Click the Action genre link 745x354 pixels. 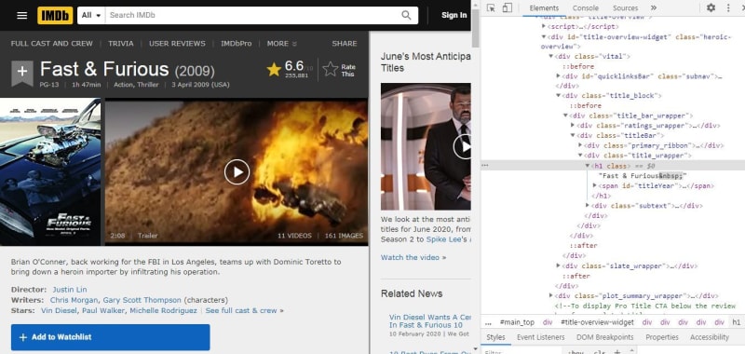(x=124, y=85)
